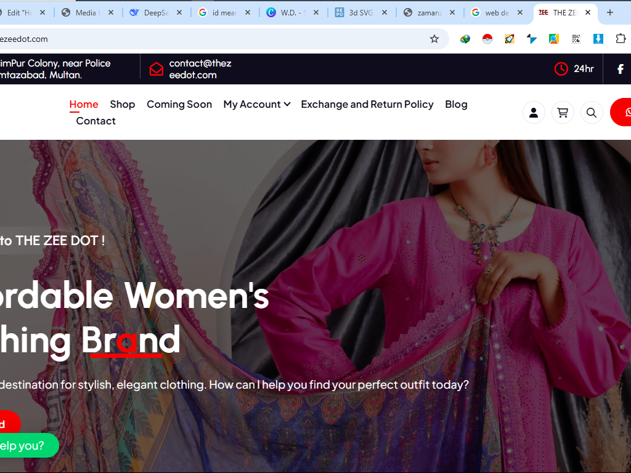Open the site search magnifier icon
The width and height of the screenshot is (631, 473).
(x=592, y=113)
